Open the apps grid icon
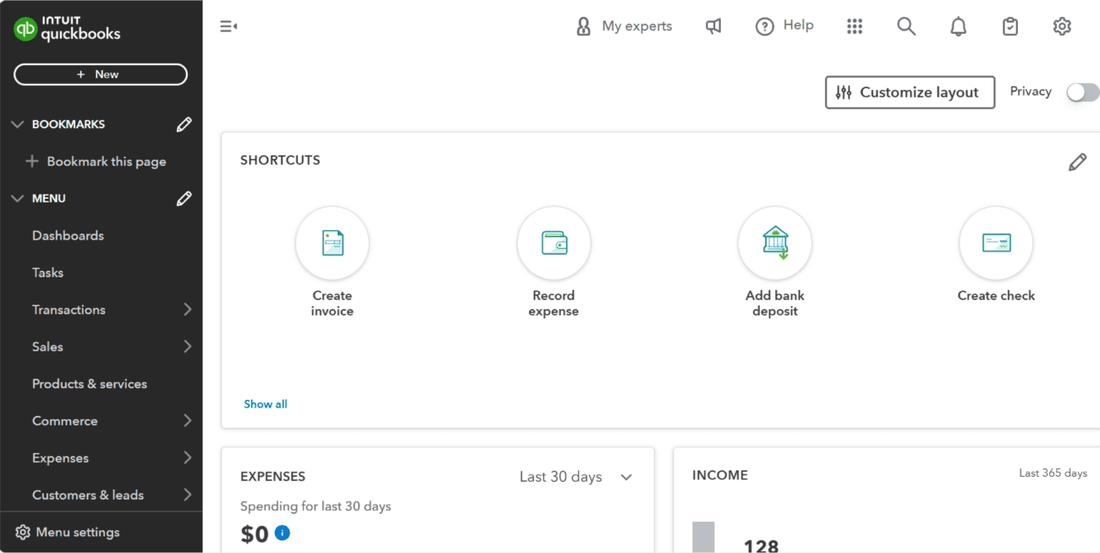 [855, 26]
